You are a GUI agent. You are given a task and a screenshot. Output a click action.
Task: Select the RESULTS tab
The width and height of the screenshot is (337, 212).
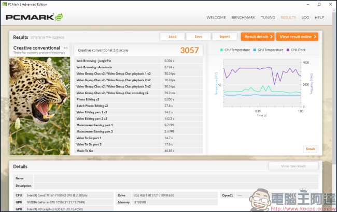pyautogui.click(x=288, y=18)
